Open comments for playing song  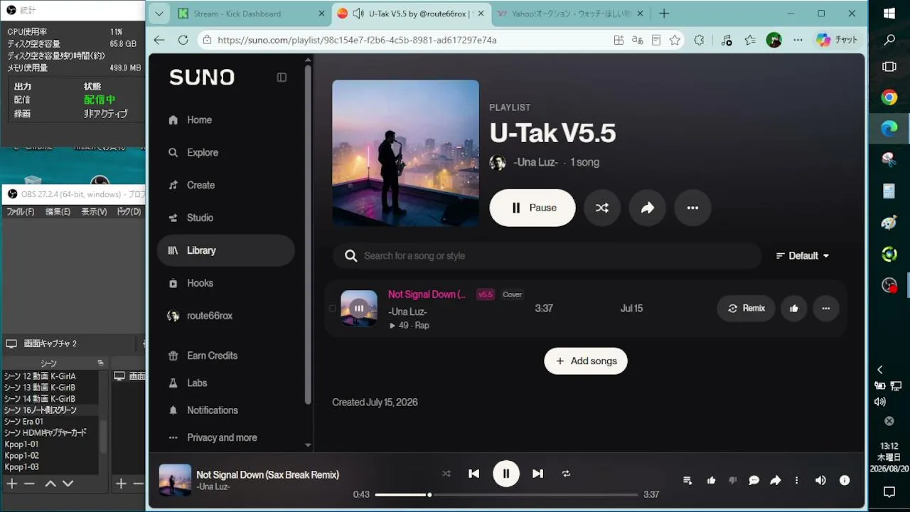[x=754, y=481]
